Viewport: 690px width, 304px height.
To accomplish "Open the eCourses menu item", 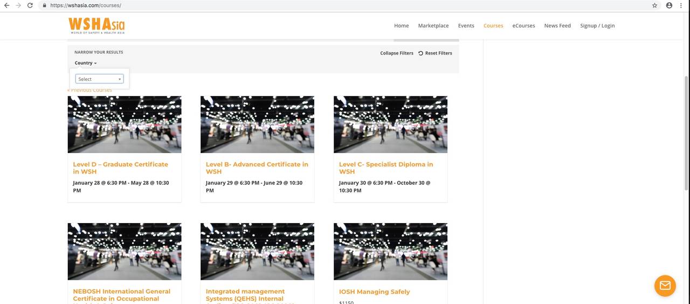I will point(523,26).
